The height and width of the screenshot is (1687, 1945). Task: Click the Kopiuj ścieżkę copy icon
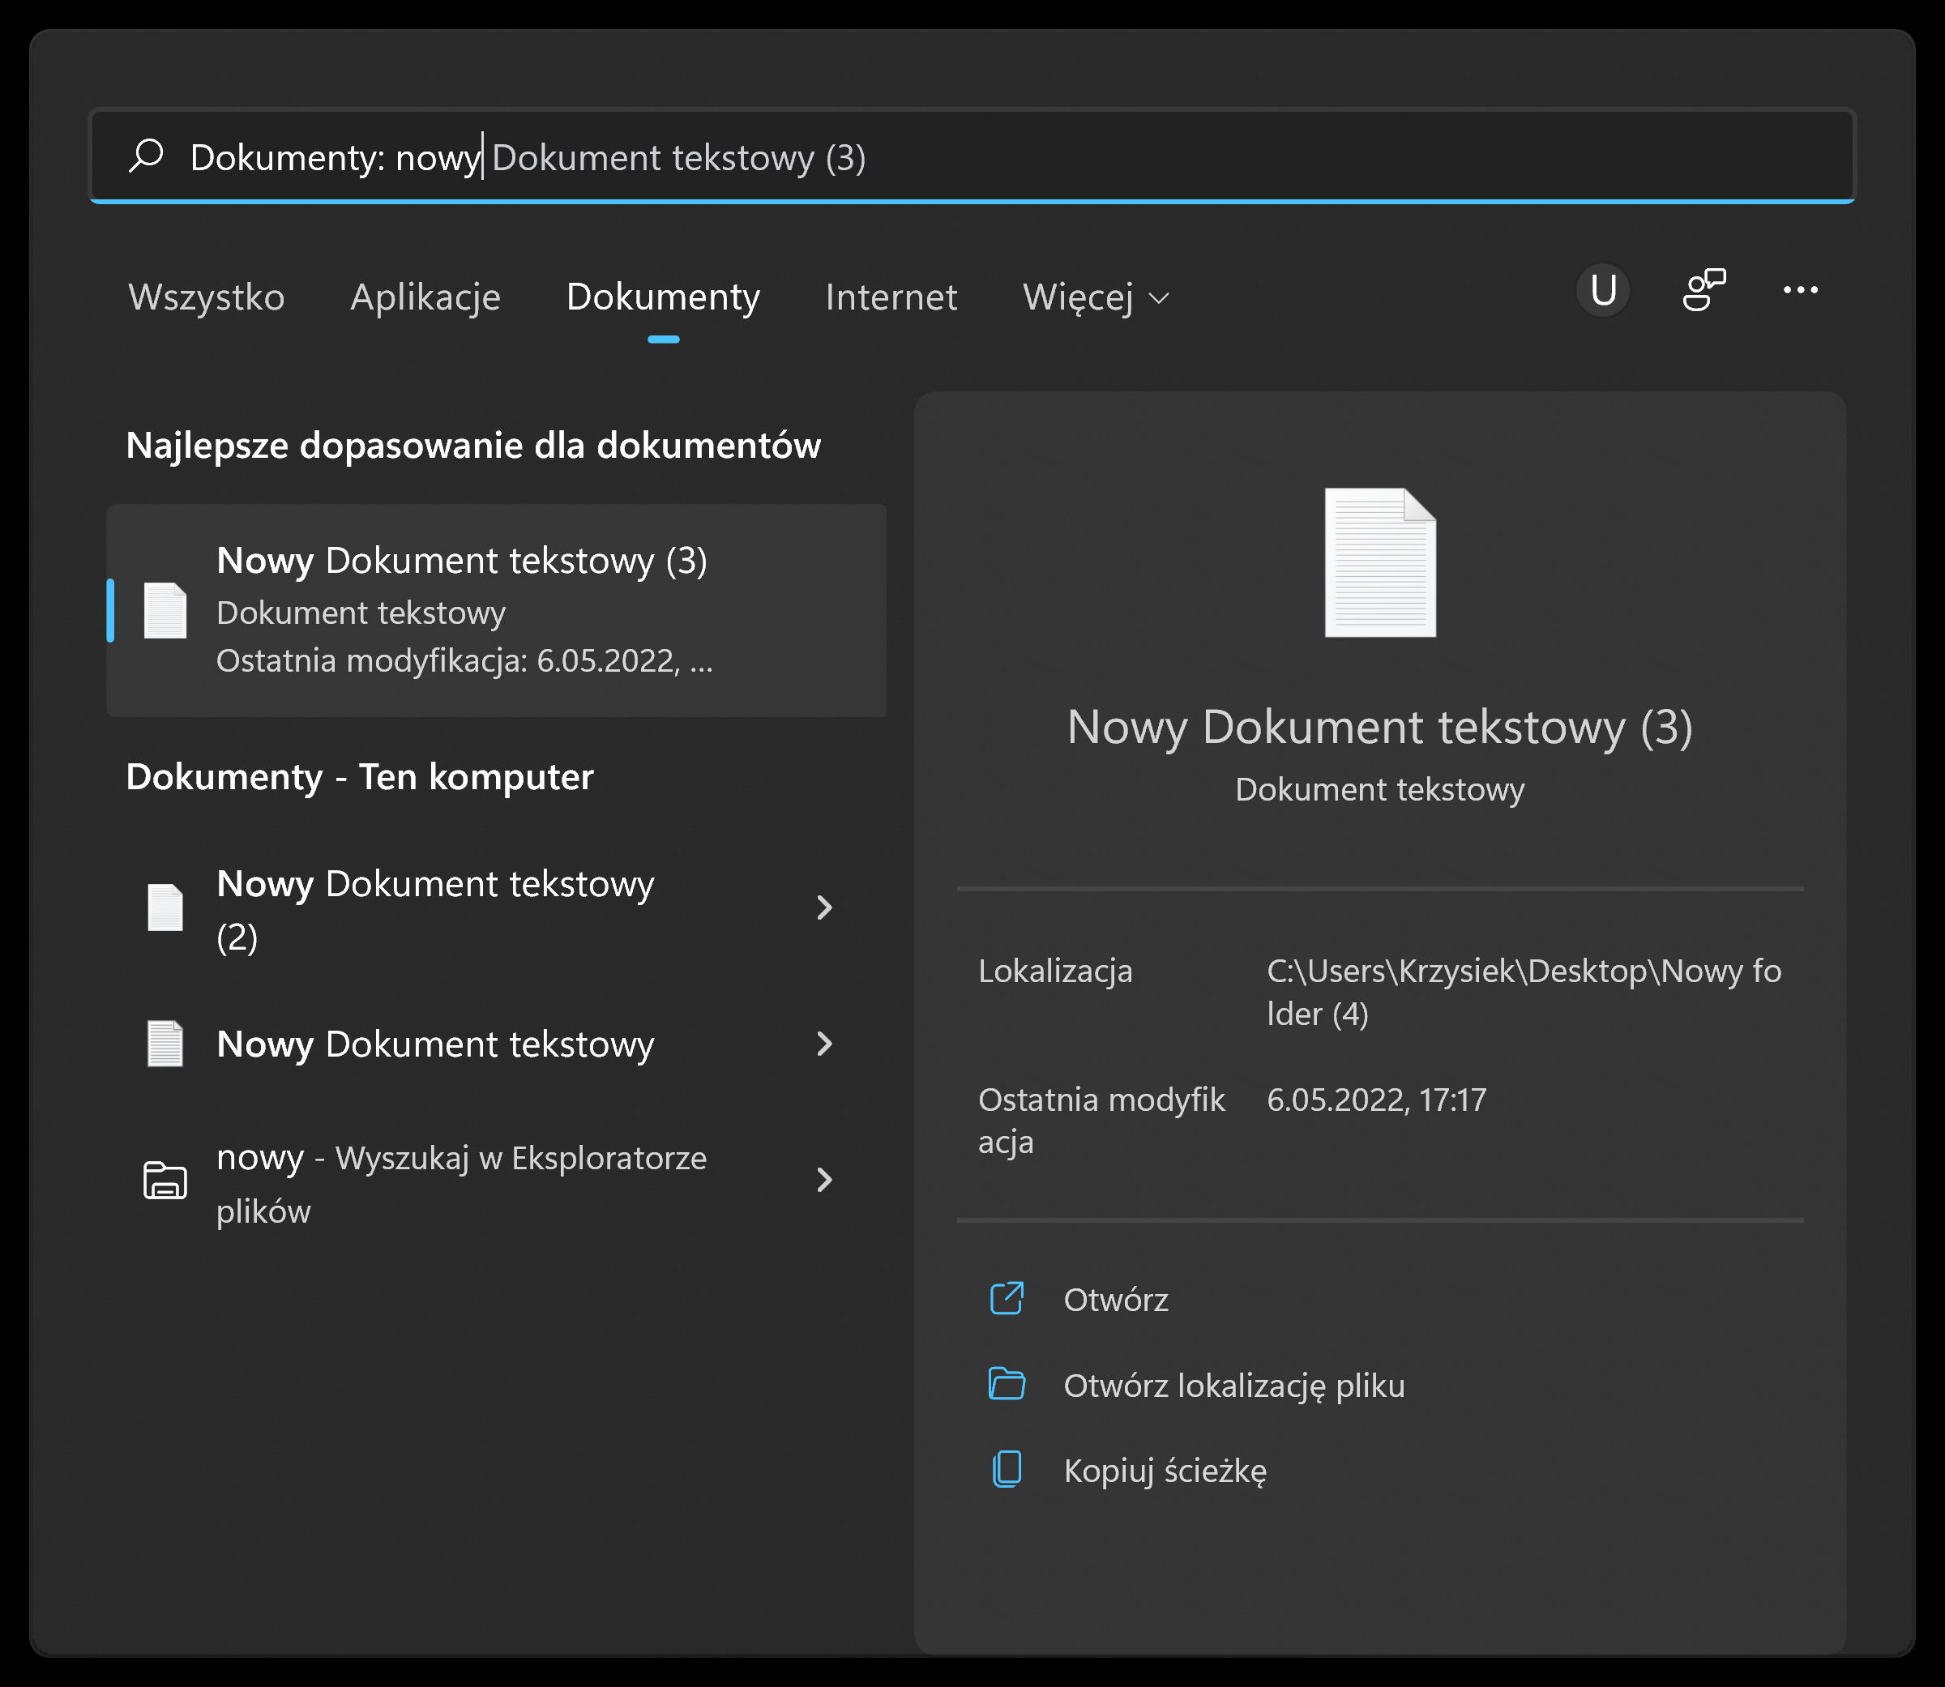[x=1007, y=1470]
